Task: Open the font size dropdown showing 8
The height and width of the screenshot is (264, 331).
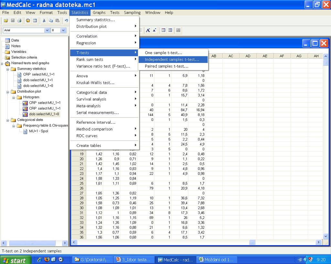Action: pos(63,30)
